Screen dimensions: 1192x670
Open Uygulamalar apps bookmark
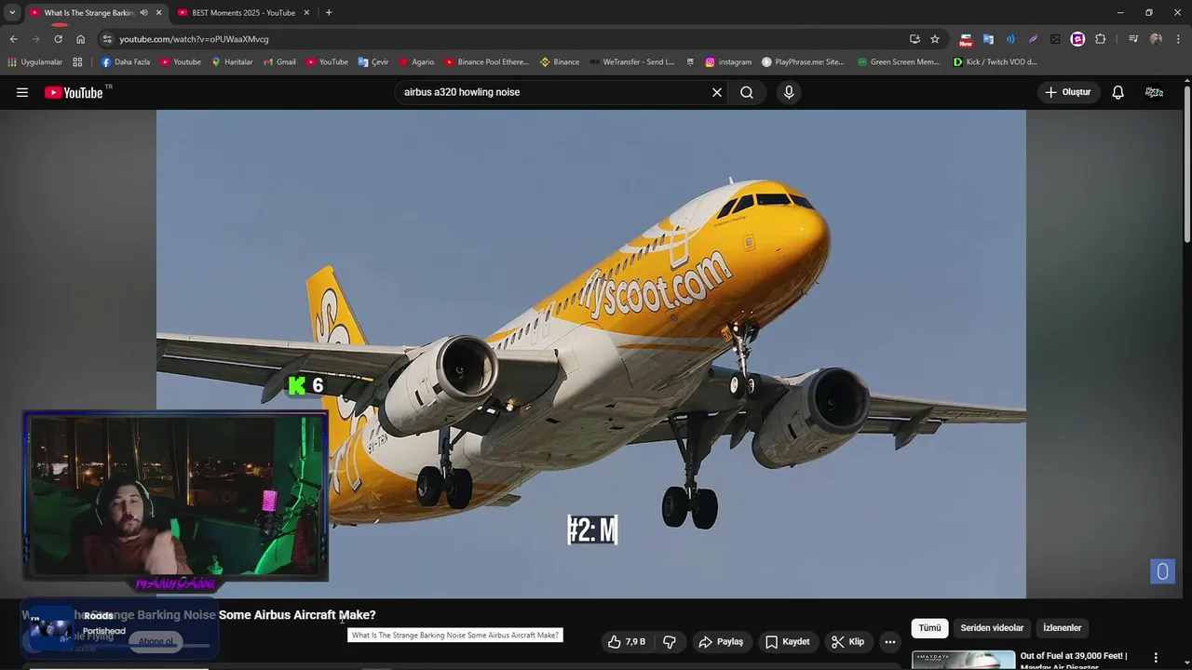(34, 62)
